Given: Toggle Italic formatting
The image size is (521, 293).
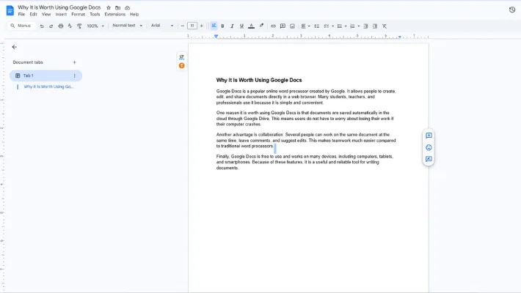Looking at the screenshot, I should (232, 26).
